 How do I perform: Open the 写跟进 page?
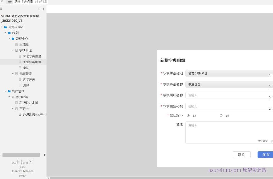[x=24, y=109]
